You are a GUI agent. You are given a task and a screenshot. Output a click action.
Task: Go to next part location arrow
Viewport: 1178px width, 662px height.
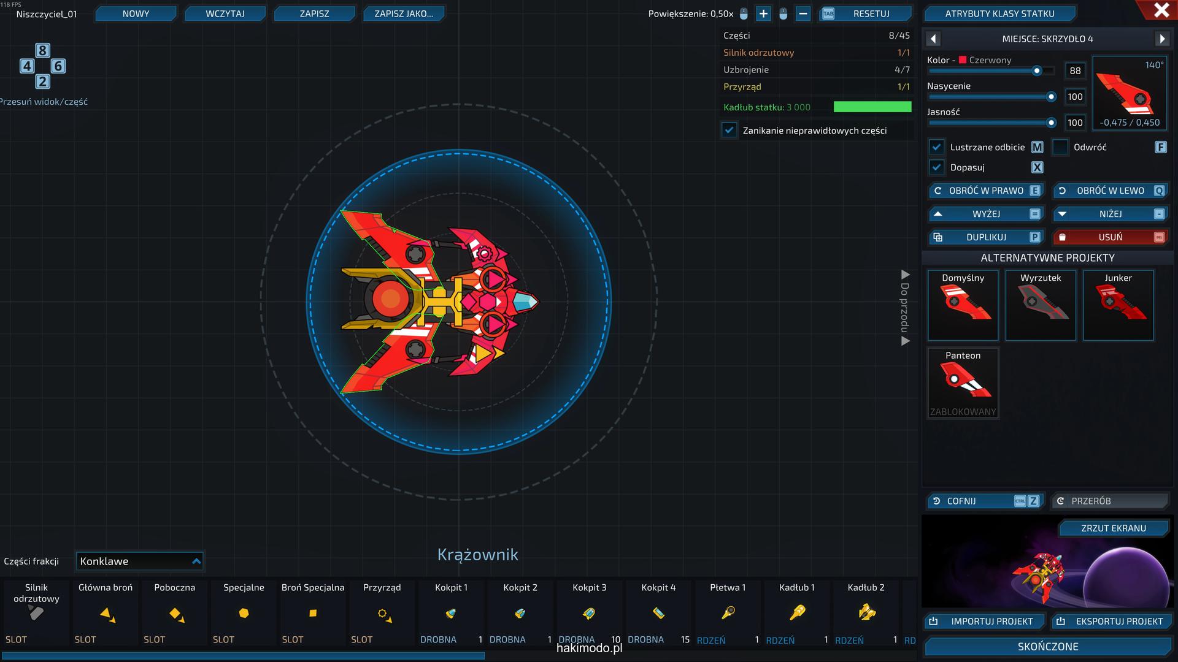pyautogui.click(x=1162, y=39)
